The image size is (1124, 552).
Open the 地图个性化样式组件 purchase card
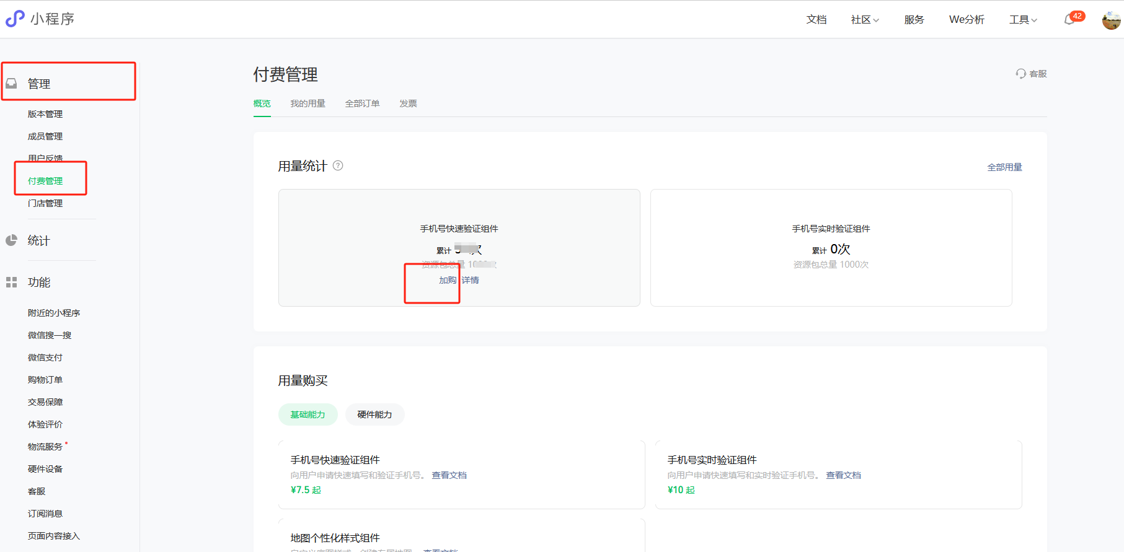click(462, 535)
